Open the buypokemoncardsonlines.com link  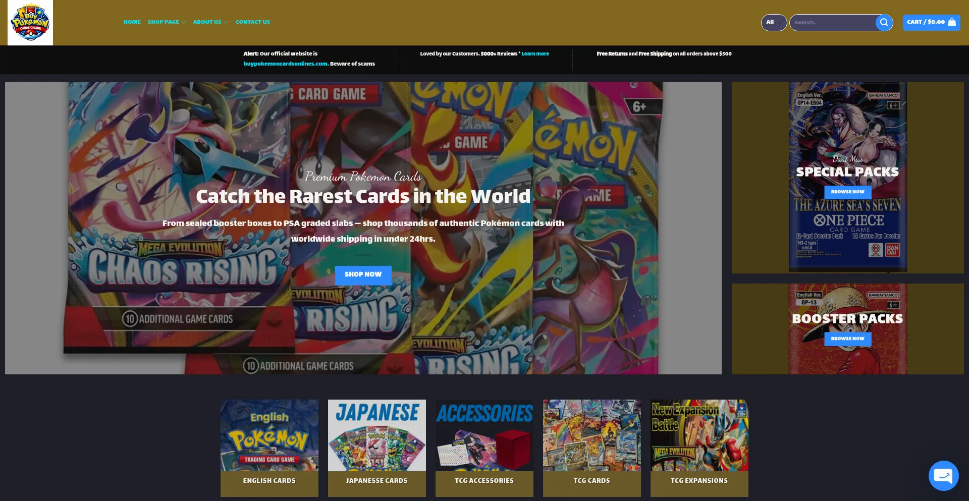[286, 64]
